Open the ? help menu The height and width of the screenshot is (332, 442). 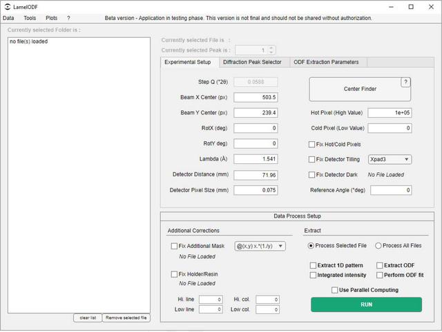(68, 18)
